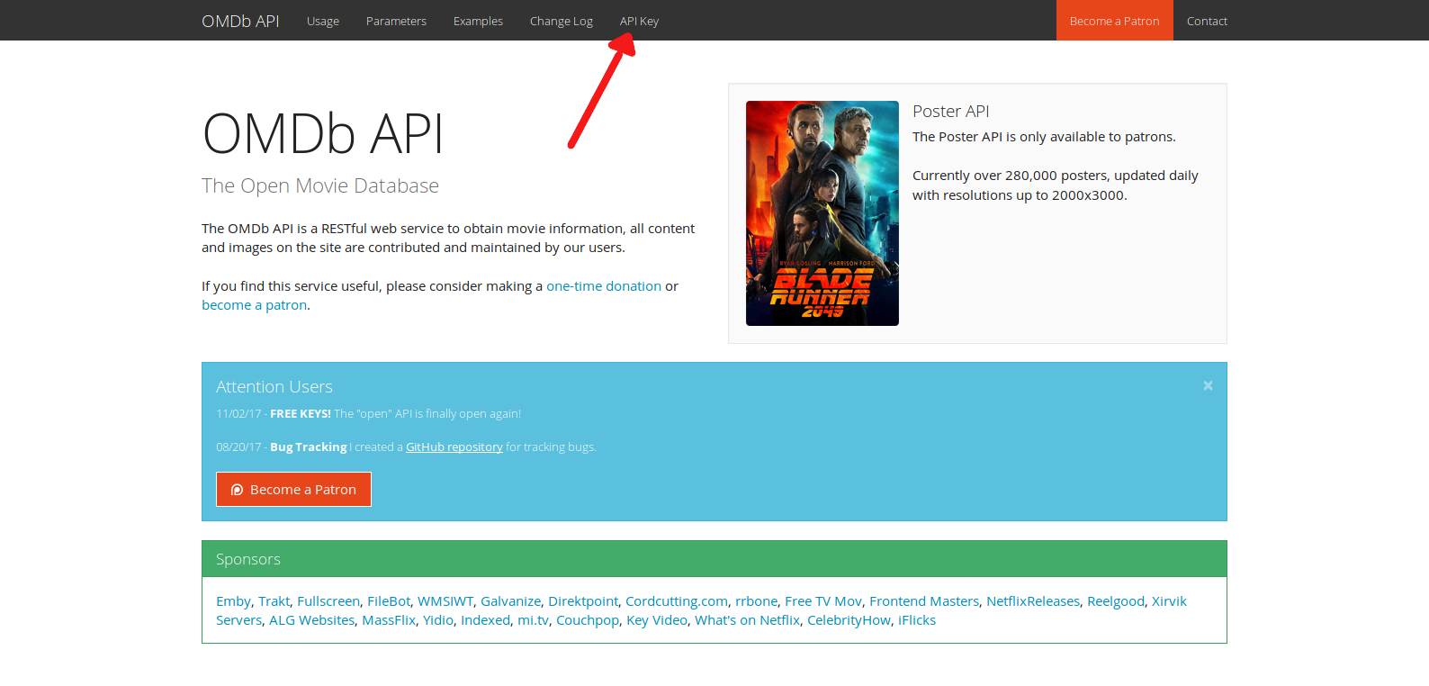Open the NetflixReleases sponsor link
This screenshot has height=686, width=1429.
(1033, 601)
